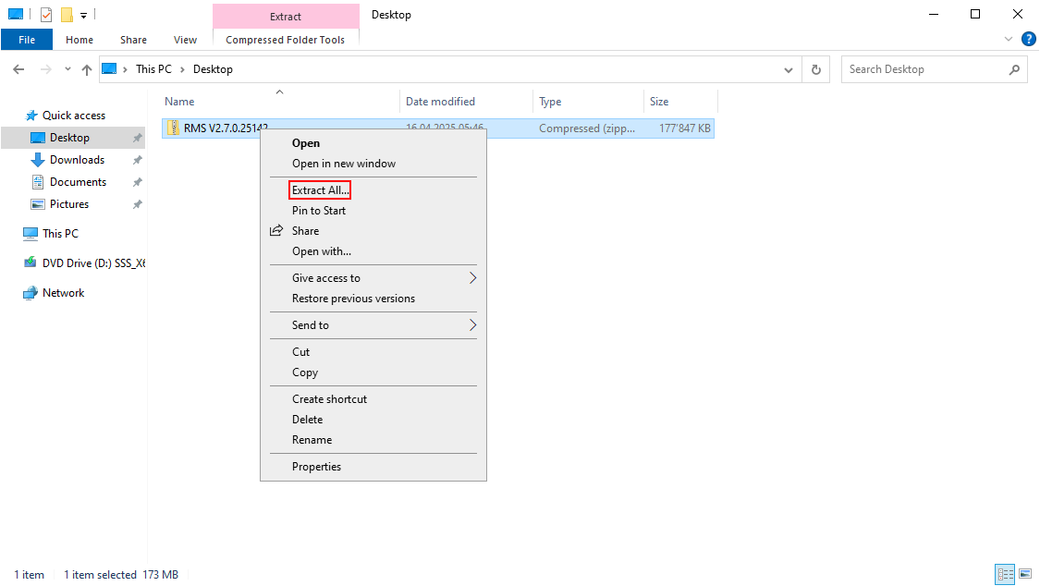Click the Up to parent folder arrow
1040x586 pixels.
pos(87,69)
